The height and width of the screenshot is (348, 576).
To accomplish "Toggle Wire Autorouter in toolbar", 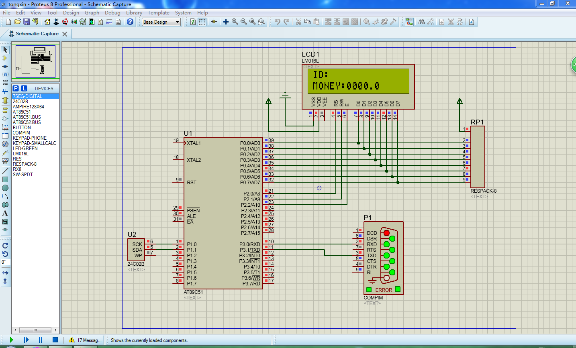I will 409,22.
